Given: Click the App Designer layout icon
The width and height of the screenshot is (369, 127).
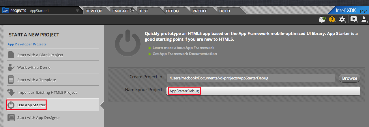Looking at the screenshot, I should 11,118.
